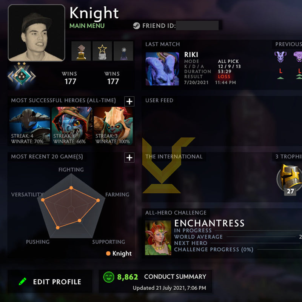Click the rank medal badge icon
The height and width of the screenshot is (302, 302).
[22, 75]
